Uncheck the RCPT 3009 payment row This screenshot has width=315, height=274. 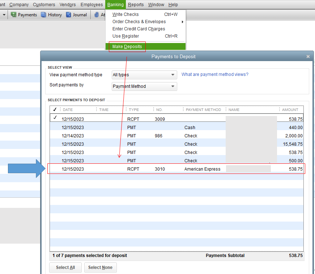55,118
